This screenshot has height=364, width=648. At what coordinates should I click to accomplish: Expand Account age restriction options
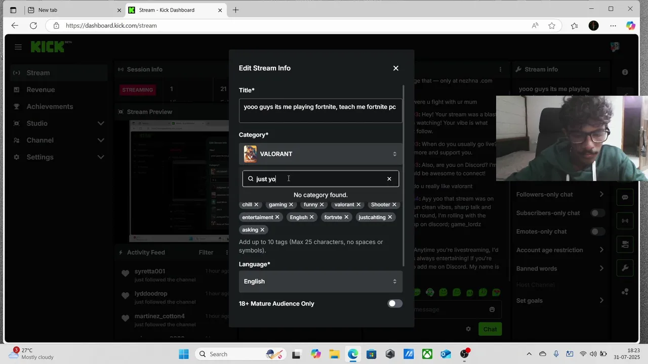[601, 250]
